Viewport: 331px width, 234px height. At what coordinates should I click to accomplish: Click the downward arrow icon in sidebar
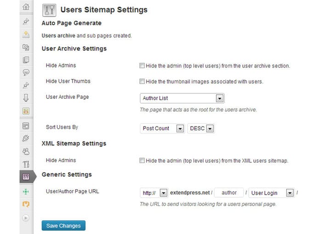click(26, 98)
